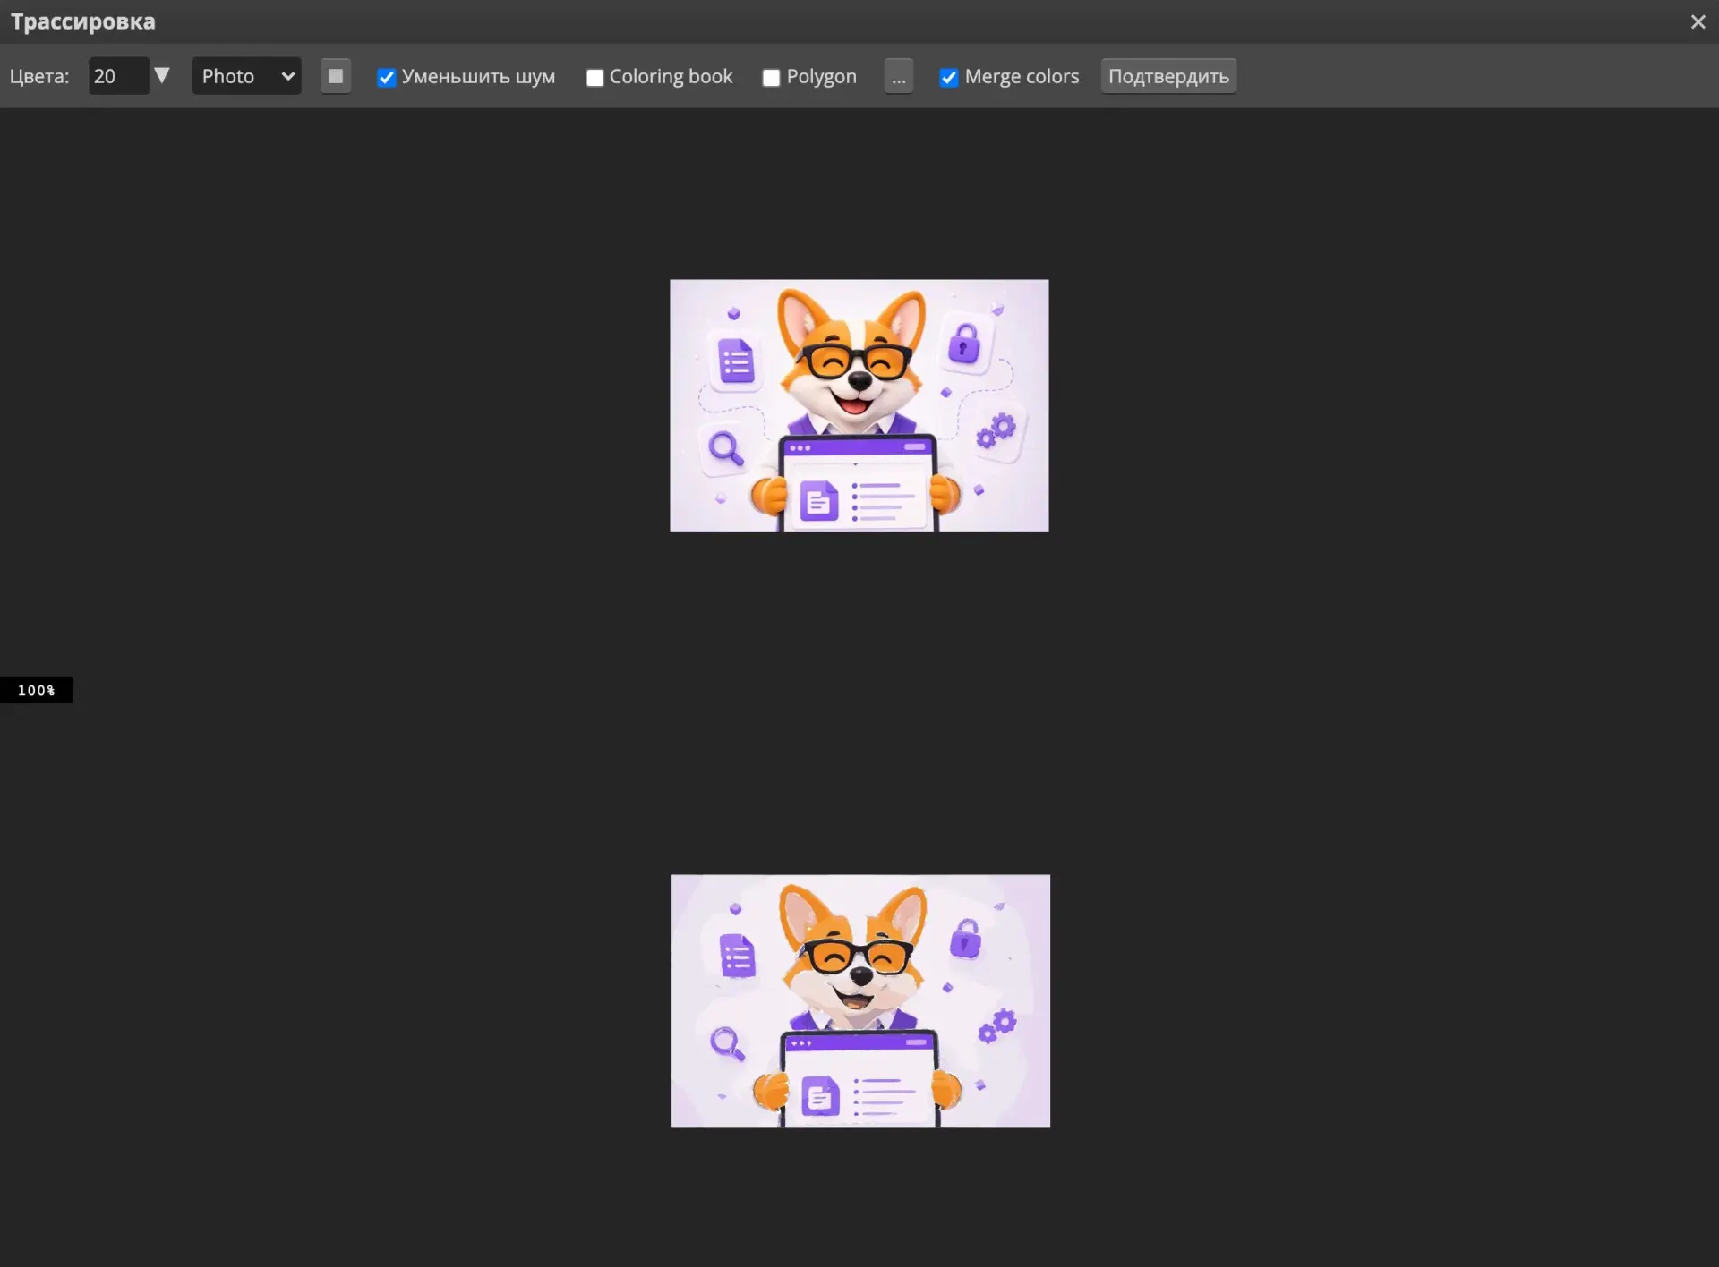The height and width of the screenshot is (1267, 1719).
Task: Close the Трассировка dialog with the X
Action: pos(1698,21)
